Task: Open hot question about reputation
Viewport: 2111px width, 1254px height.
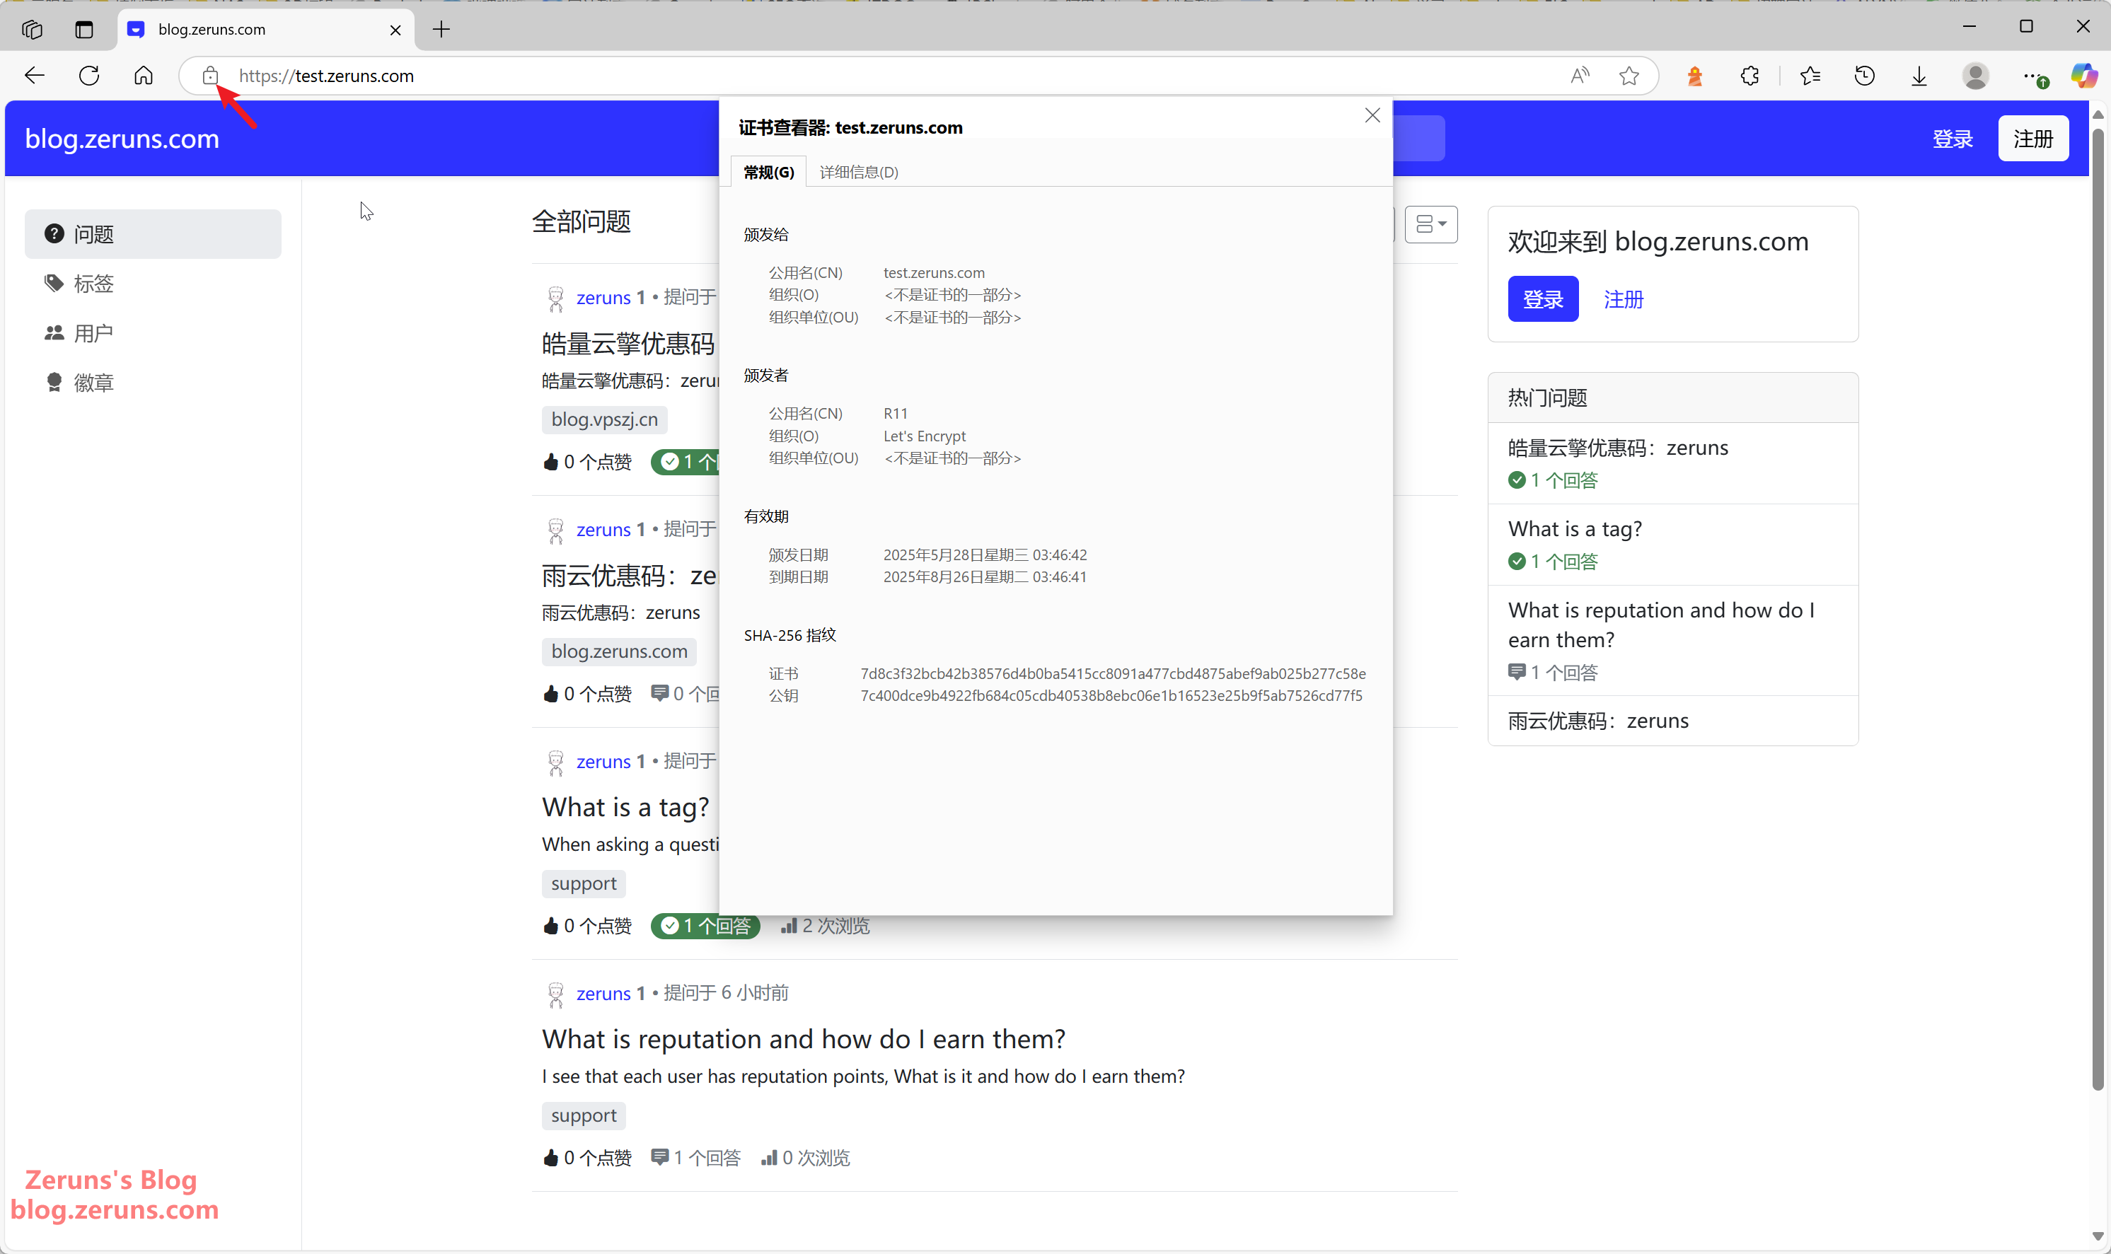Action: click(x=1660, y=625)
